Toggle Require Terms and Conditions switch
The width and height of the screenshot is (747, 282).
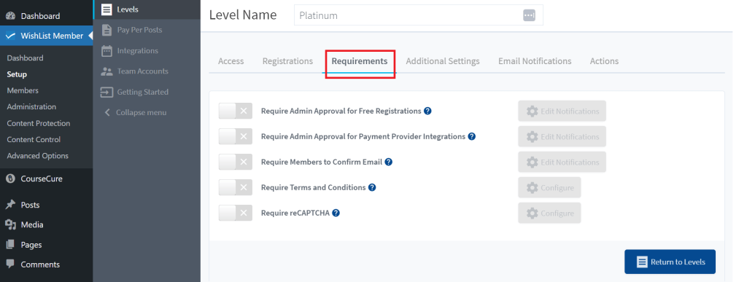[x=236, y=187]
